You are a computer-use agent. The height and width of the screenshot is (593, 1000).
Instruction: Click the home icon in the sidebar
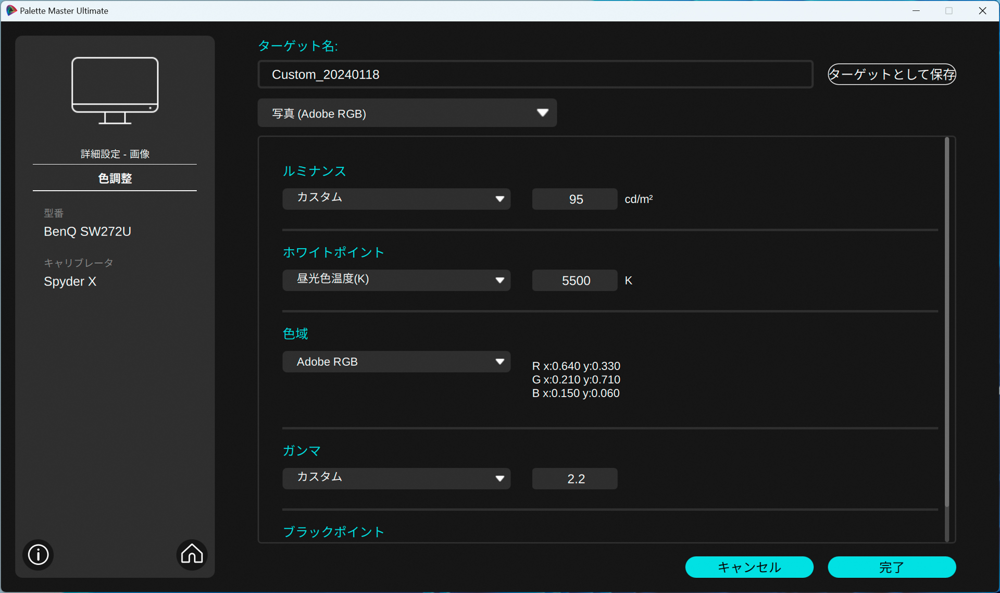tap(191, 554)
